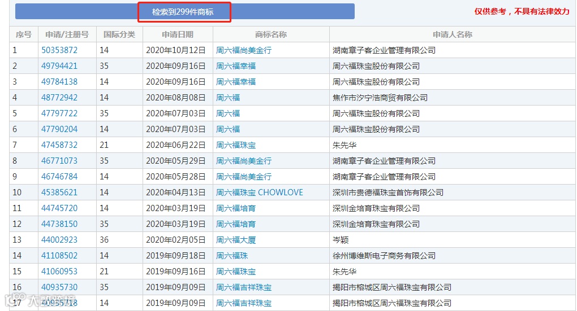Image resolution: width=577 pixels, height=311 pixels.
Task: Select the date 2020年10月12日
Action: [x=175, y=50]
